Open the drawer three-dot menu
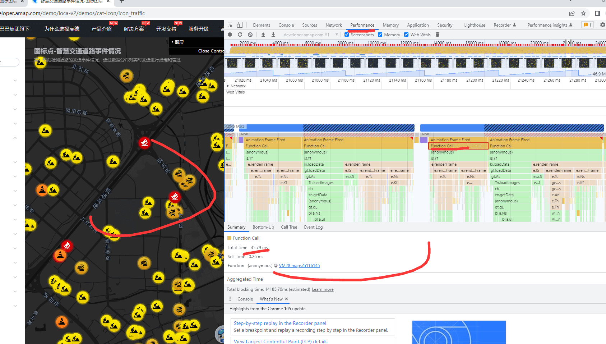Viewport: 606px width, 344px height. [x=230, y=299]
